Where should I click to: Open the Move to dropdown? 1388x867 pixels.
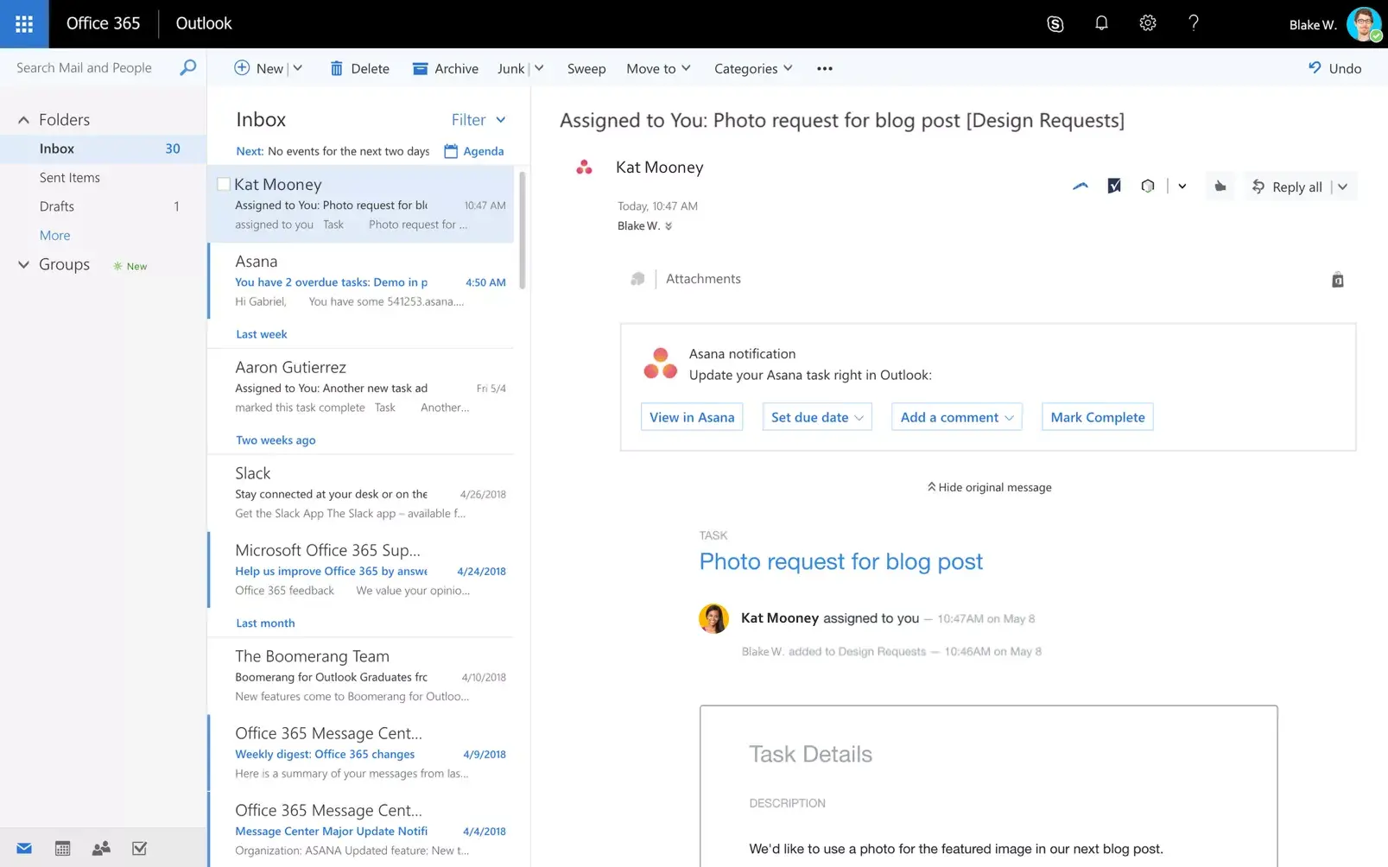pos(657,68)
